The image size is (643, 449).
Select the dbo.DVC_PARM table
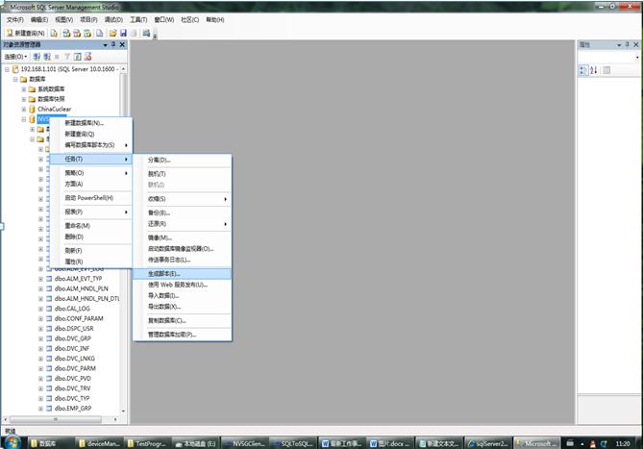click(75, 368)
